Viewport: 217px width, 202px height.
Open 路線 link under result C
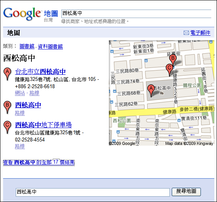click(x=20, y=146)
